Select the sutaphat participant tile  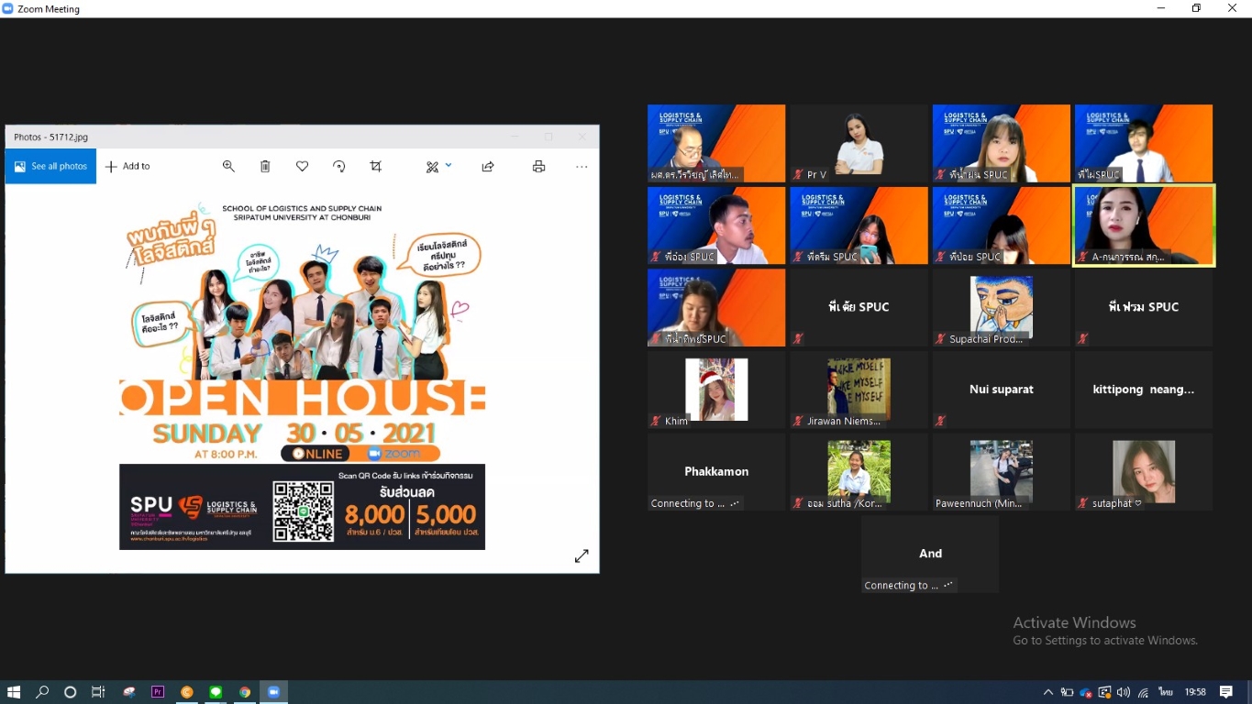[x=1144, y=472]
